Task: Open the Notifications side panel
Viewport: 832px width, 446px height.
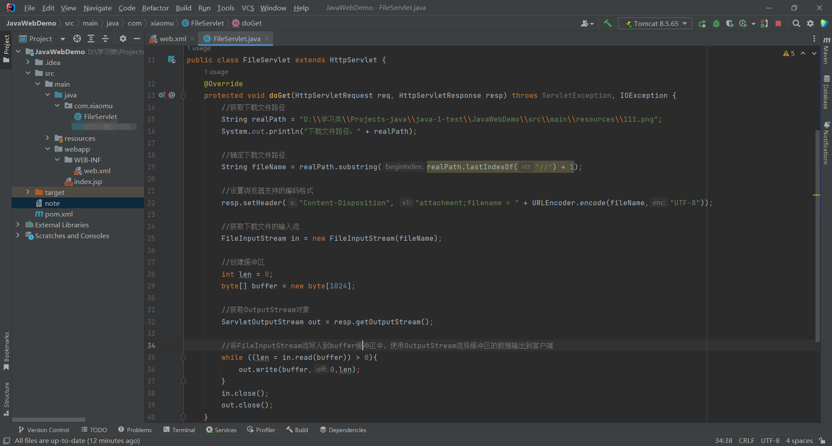Action: [826, 143]
